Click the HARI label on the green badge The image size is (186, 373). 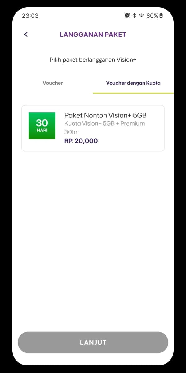pyautogui.click(x=42, y=130)
